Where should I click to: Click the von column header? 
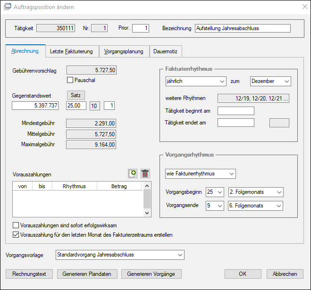(x=22, y=186)
